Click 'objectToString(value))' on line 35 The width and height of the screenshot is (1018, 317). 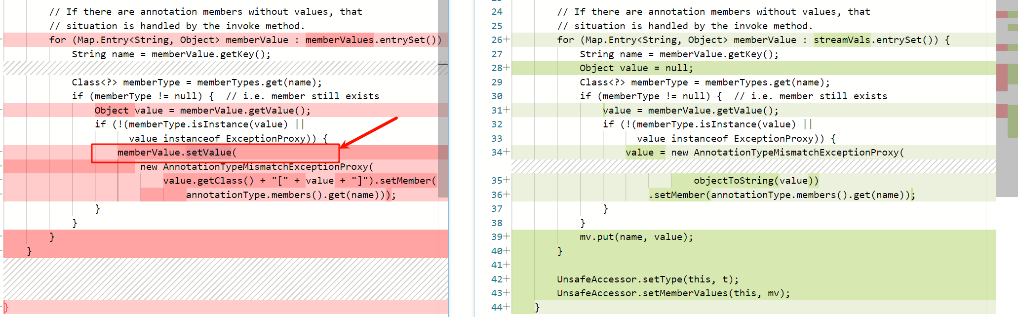click(x=756, y=180)
